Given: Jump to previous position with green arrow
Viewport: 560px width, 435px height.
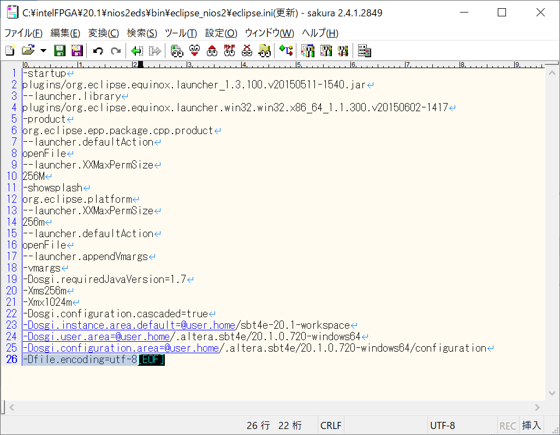Looking at the screenshot, I should (137, 51).
